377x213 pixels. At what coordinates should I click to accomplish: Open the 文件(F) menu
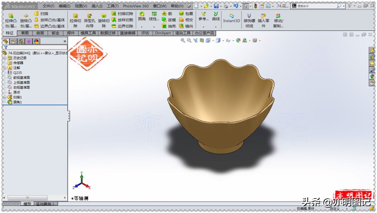pos(48,6)
